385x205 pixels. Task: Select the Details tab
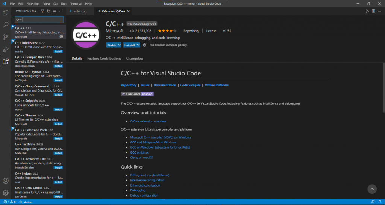point(77,59)
